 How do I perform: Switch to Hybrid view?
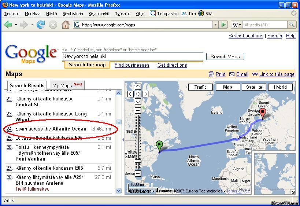point(280,87)
